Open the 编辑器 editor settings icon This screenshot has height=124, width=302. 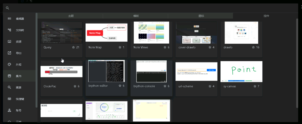[9, 19]
